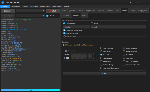Image resolution: width=150 pixels, height=92 pixels.
Task: Expand the ADB device dropdown
Action: [x=43, y=11]
